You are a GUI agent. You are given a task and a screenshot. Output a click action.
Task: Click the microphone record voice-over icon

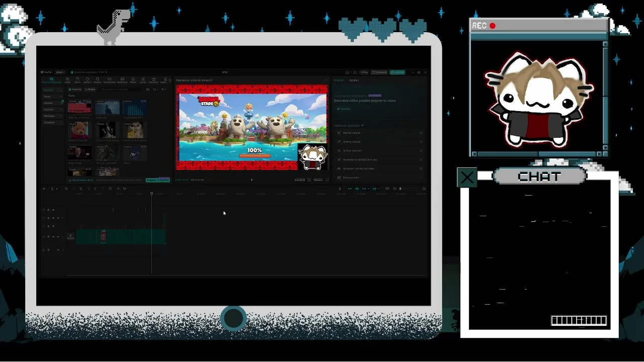click(x=340, y=189)
